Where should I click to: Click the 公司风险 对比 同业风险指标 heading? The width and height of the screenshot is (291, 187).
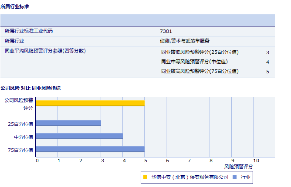point(30,88)
